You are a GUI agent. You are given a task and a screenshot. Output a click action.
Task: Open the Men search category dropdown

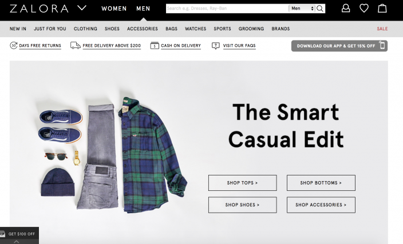pos(302,9)
